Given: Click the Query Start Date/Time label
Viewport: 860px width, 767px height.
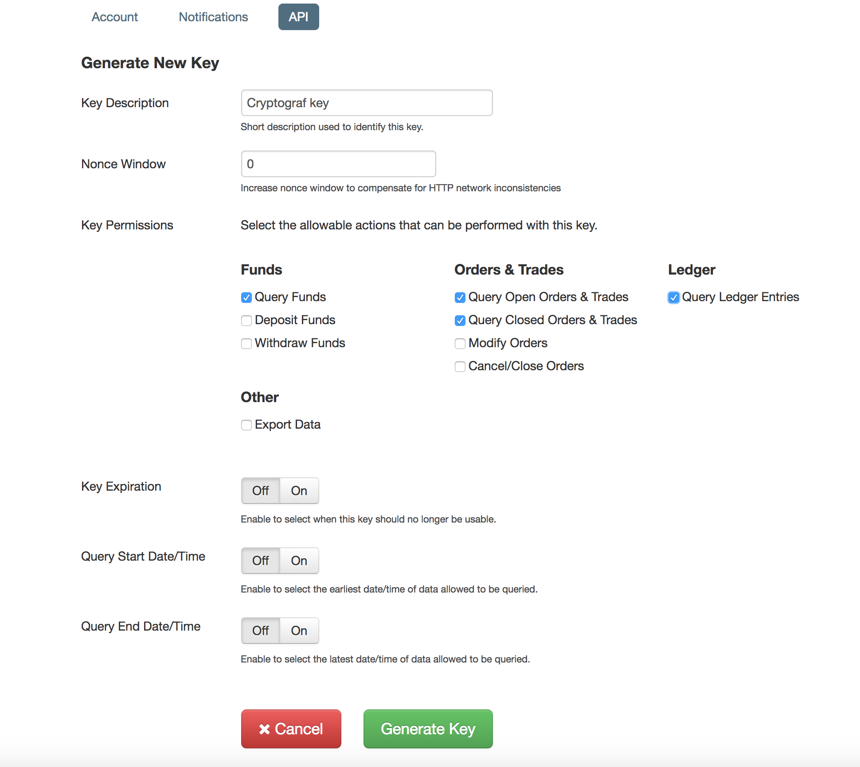Looking at the screenshot, I should pos(143,557).
